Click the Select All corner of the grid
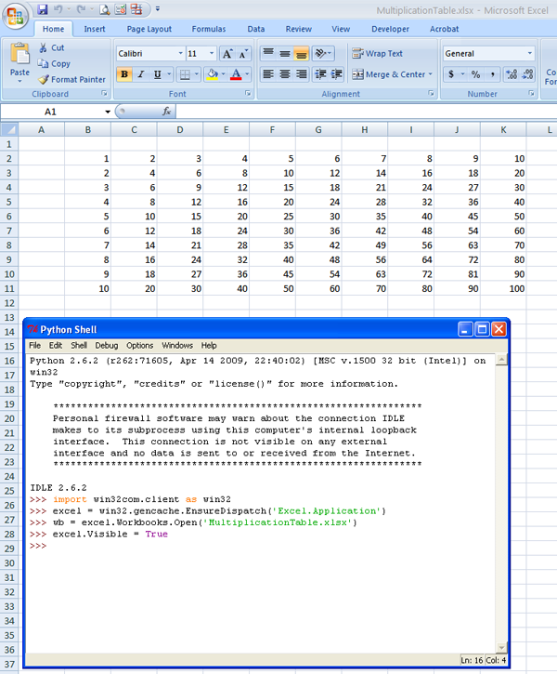The image size is (557, 674). (9, 129)
